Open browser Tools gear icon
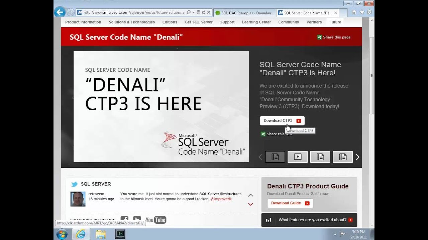The height and width of the screenshot is (240, 428). [x=369, y=12]
